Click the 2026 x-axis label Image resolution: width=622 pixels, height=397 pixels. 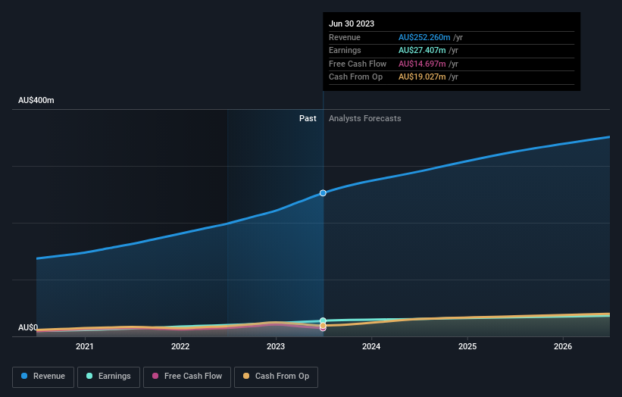click(563, 347)
